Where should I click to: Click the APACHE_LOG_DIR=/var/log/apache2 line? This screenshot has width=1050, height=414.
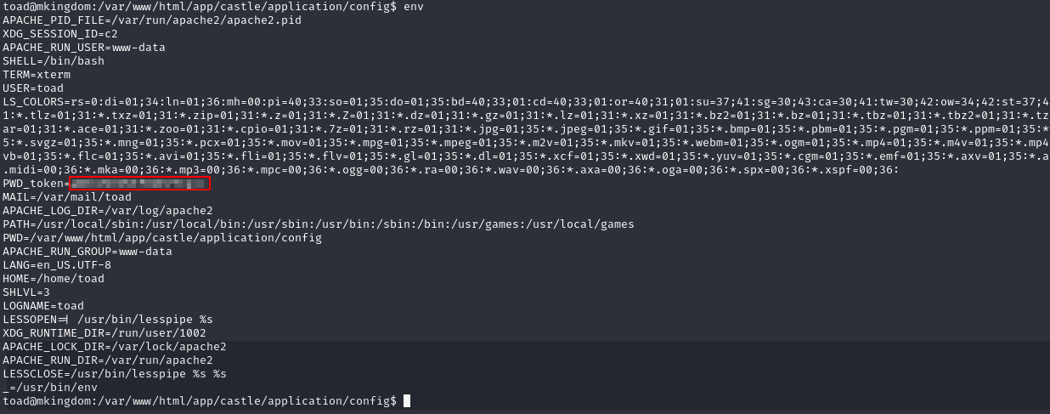click(108, 211)
